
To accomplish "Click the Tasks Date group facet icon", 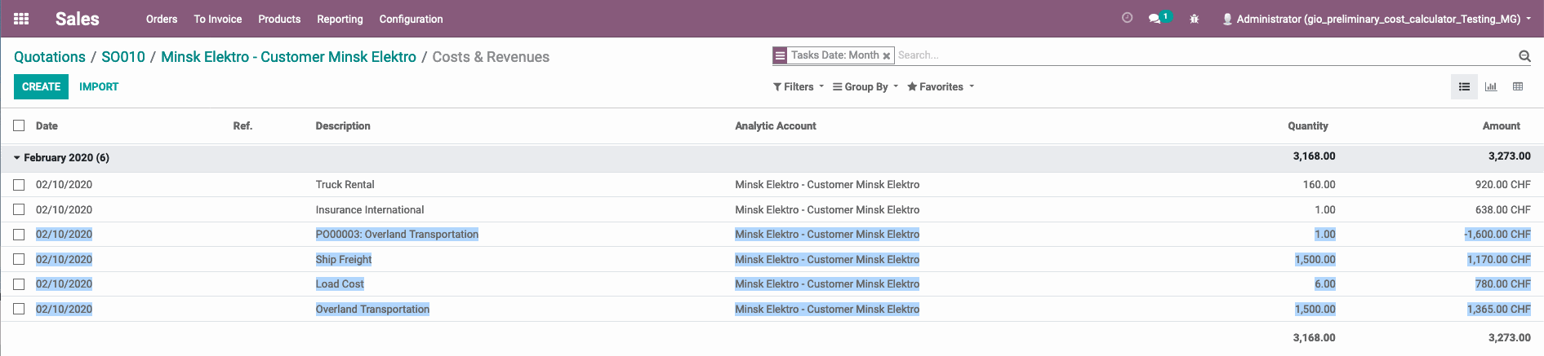I will click(x=780, y=55).
